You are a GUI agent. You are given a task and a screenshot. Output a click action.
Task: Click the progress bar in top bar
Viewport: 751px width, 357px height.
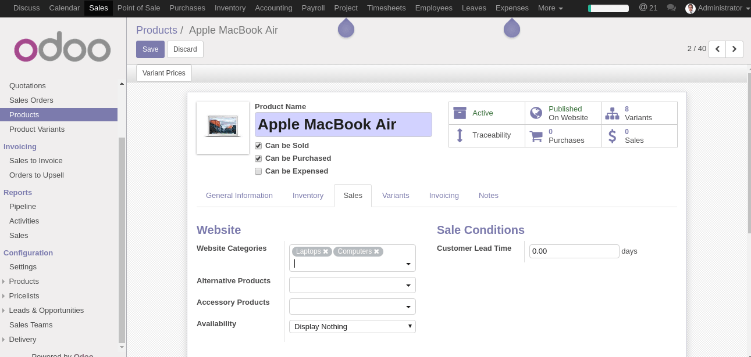point(608,9)
